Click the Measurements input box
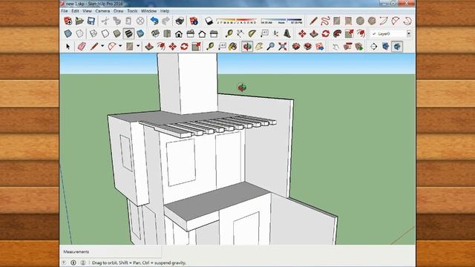The image size is (475, 267). coord(111,251)
